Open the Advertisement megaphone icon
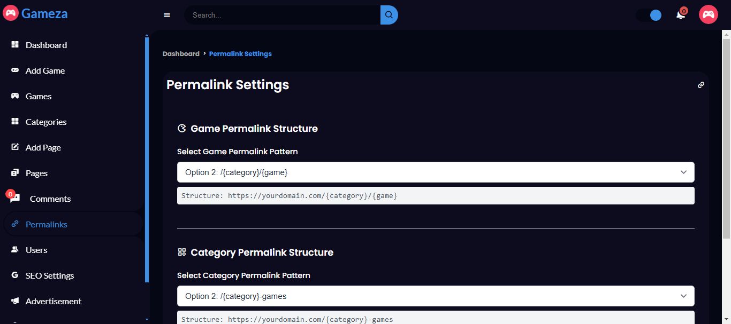731x324 pixels. pyautogui.click(x=15, y=301)
